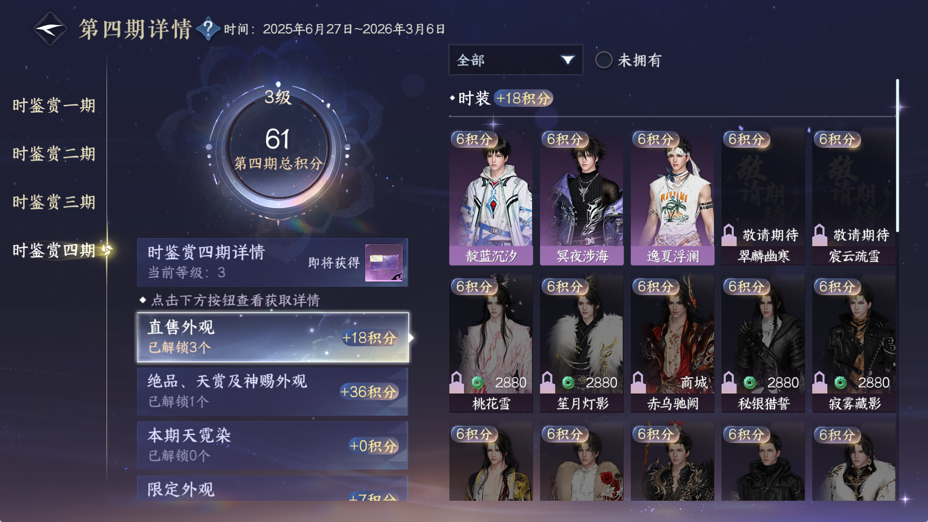Click jade currency icon on 笙月灯影 card

tap(568, 382)
